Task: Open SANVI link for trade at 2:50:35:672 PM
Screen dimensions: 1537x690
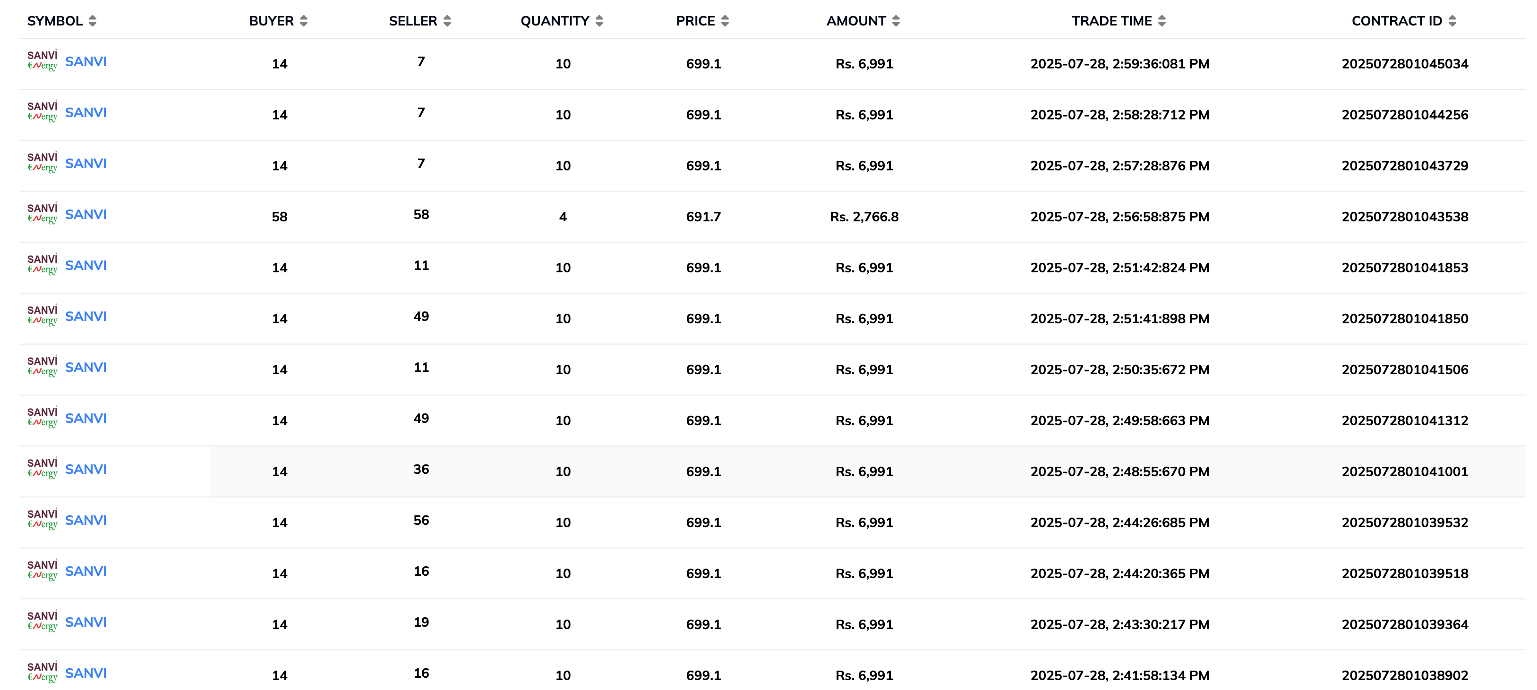Action: 86,367
